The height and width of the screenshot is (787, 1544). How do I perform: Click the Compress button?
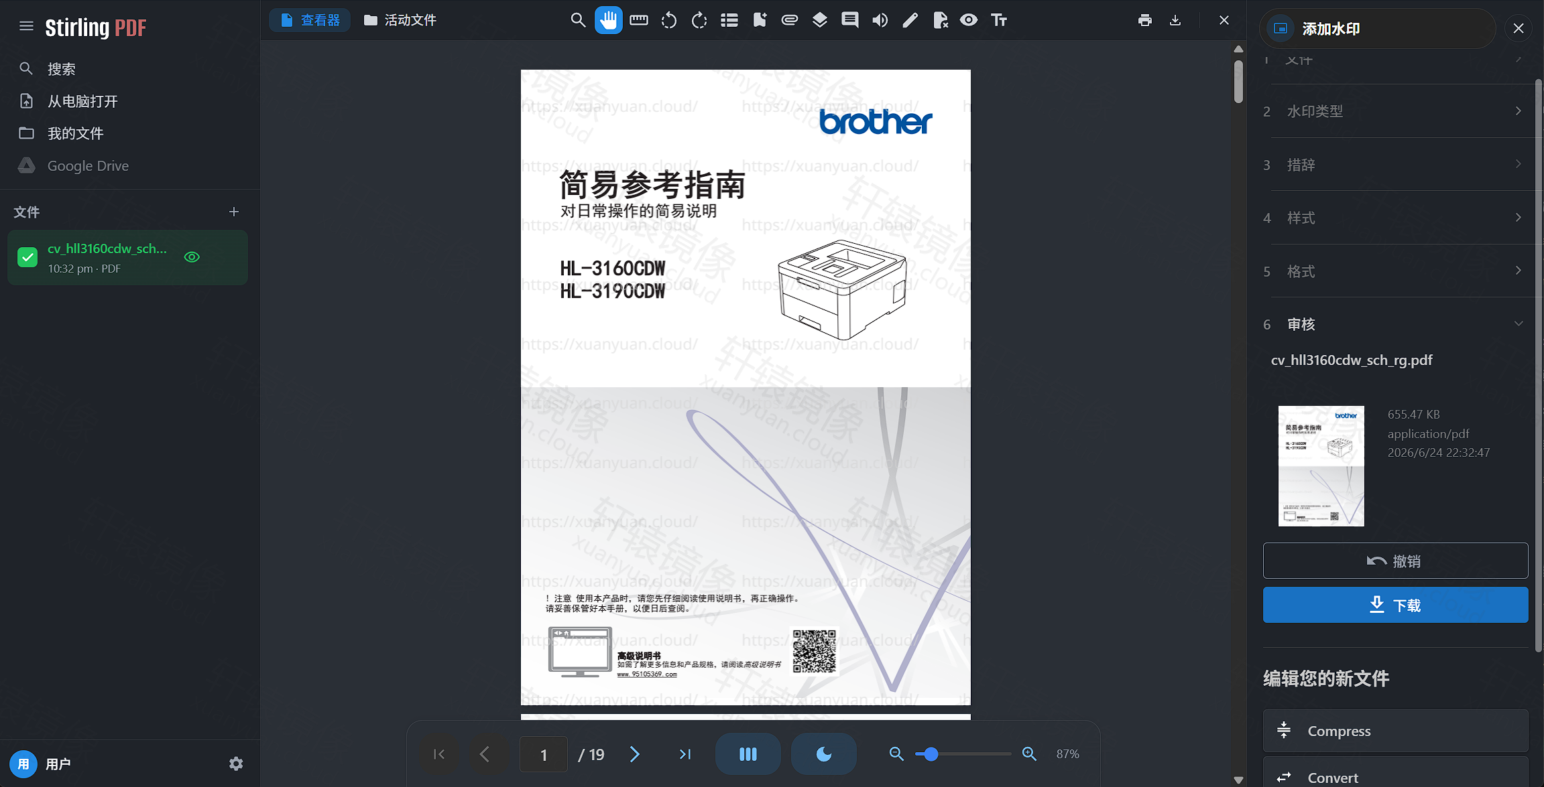1395,731
